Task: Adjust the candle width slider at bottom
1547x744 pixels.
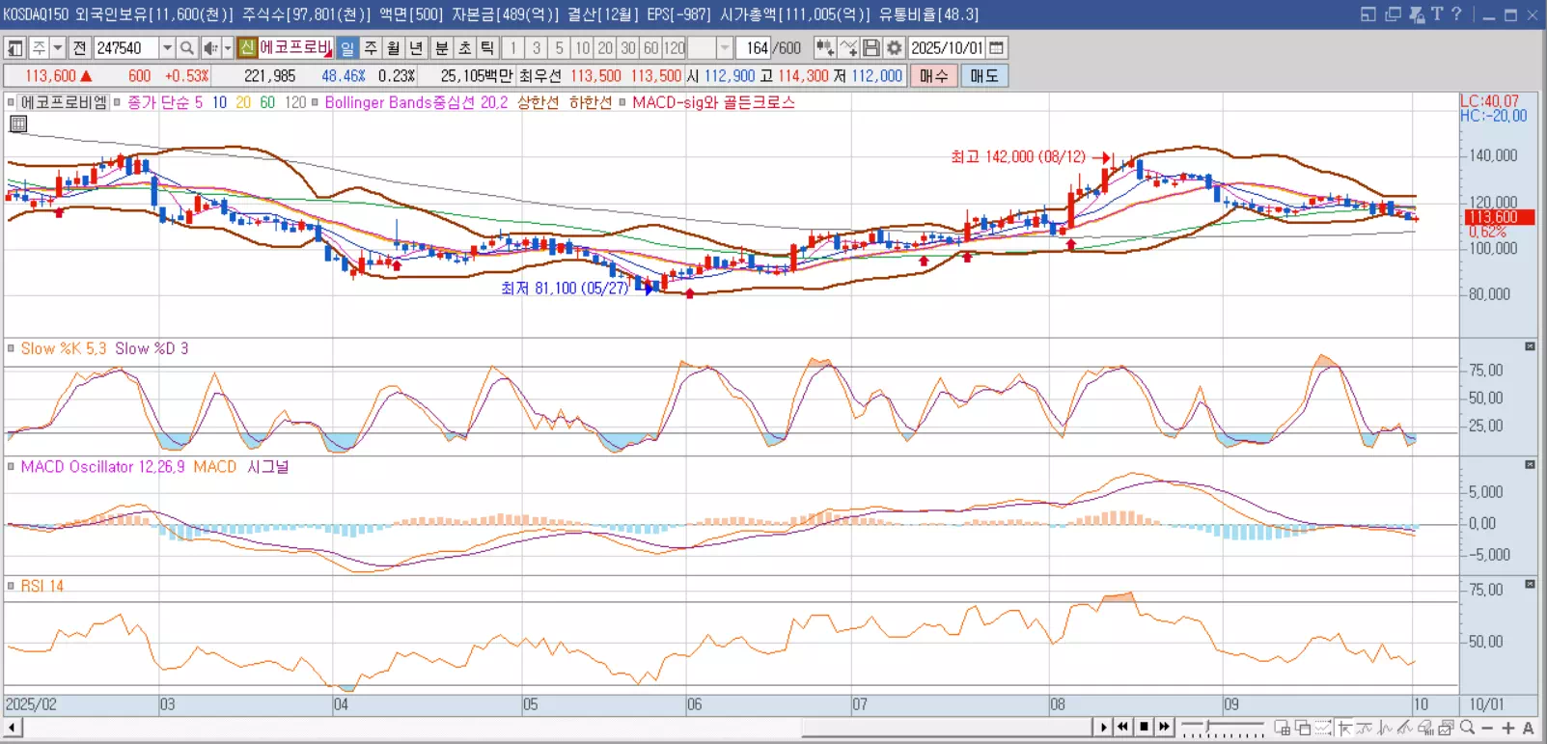Action: point(1207,726)
